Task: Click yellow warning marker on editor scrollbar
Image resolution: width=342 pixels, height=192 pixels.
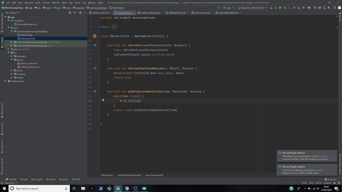Action: (337, 27)
